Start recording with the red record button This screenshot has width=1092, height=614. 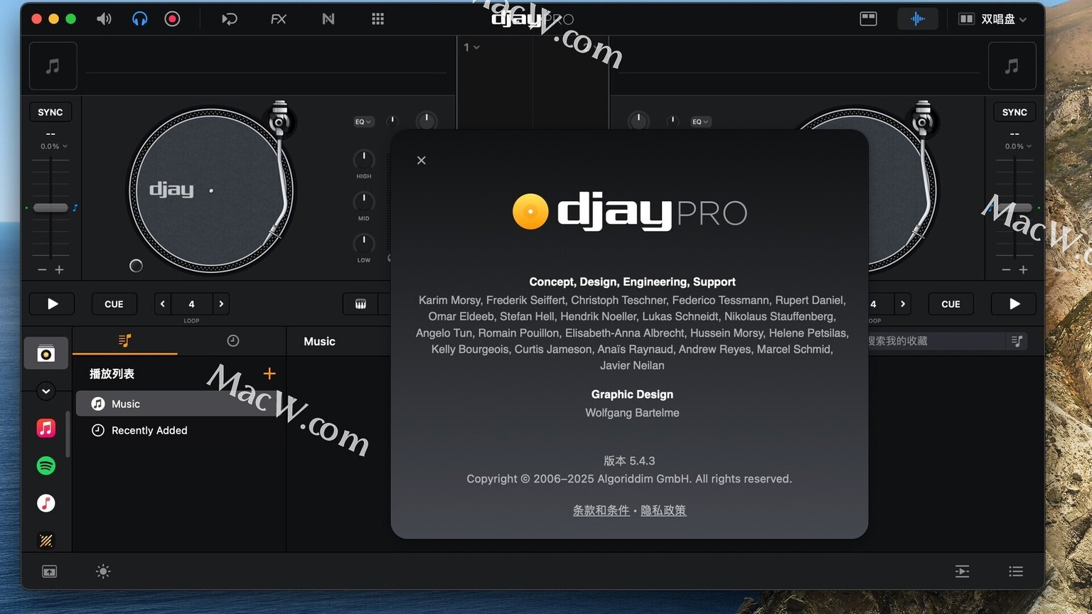[172, 19]
